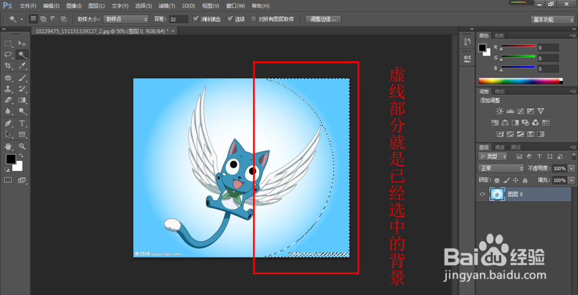Add a Brightness/Contrast adjustment
The width and height of the screenshot is (578, 295).
(499, 111)
